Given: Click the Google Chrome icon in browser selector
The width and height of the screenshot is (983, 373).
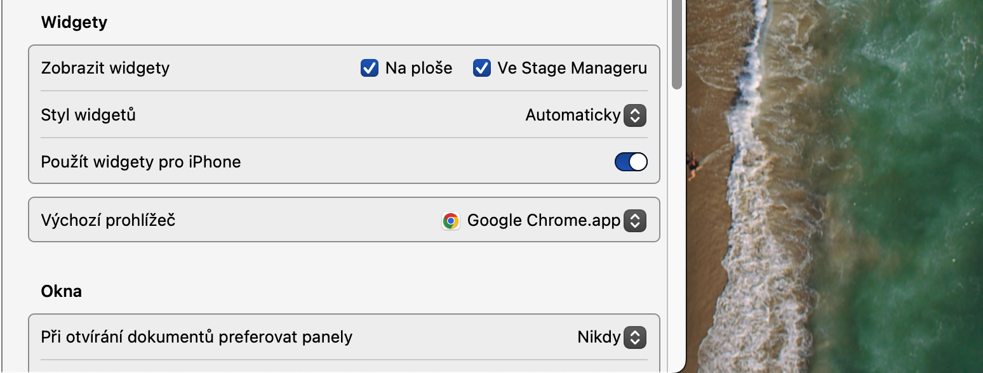Looking at the screenshot, I should tap(451, 221).
